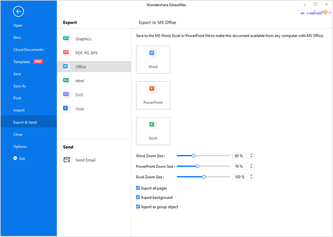Toggle Export all pages checkbox
This screenshot has width=333, height=237.
(138, 188)
